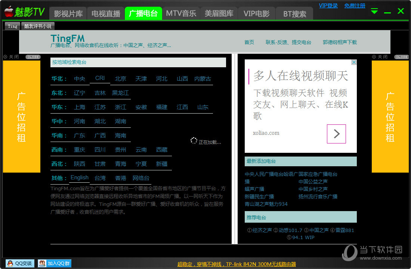
Task: Close right banner with CLOSE button
Action: [402, 57]
